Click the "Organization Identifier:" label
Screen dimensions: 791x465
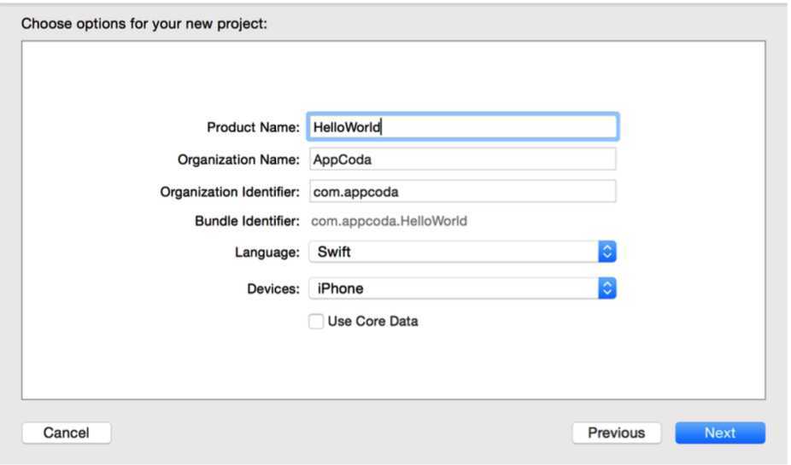coord(230,192)
